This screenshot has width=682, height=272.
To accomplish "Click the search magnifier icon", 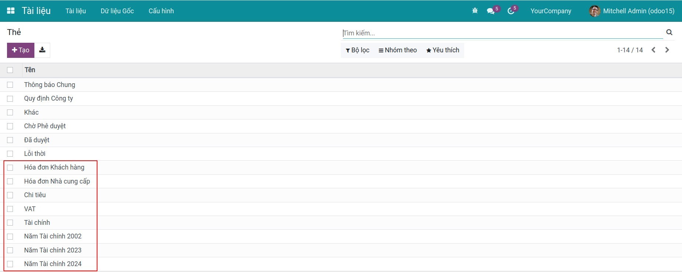I will (669, 32).
